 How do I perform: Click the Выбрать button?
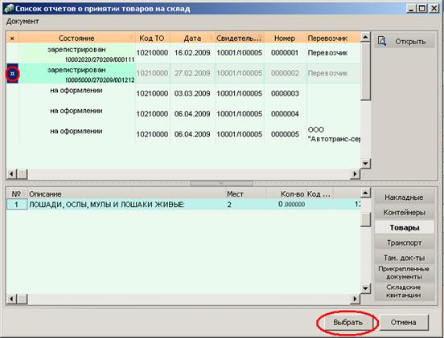[x=347, y=322]
